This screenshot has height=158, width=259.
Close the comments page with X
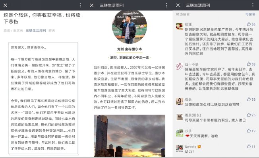178,5
